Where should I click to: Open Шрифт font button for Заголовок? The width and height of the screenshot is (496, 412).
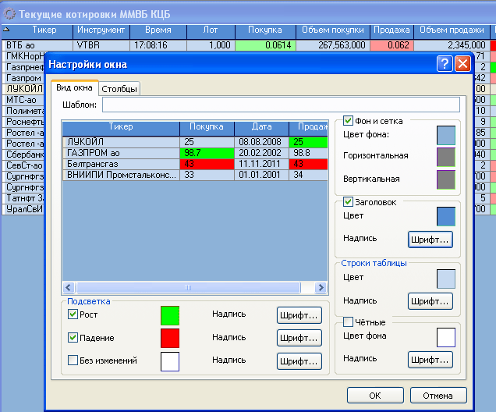click(430, 240)
